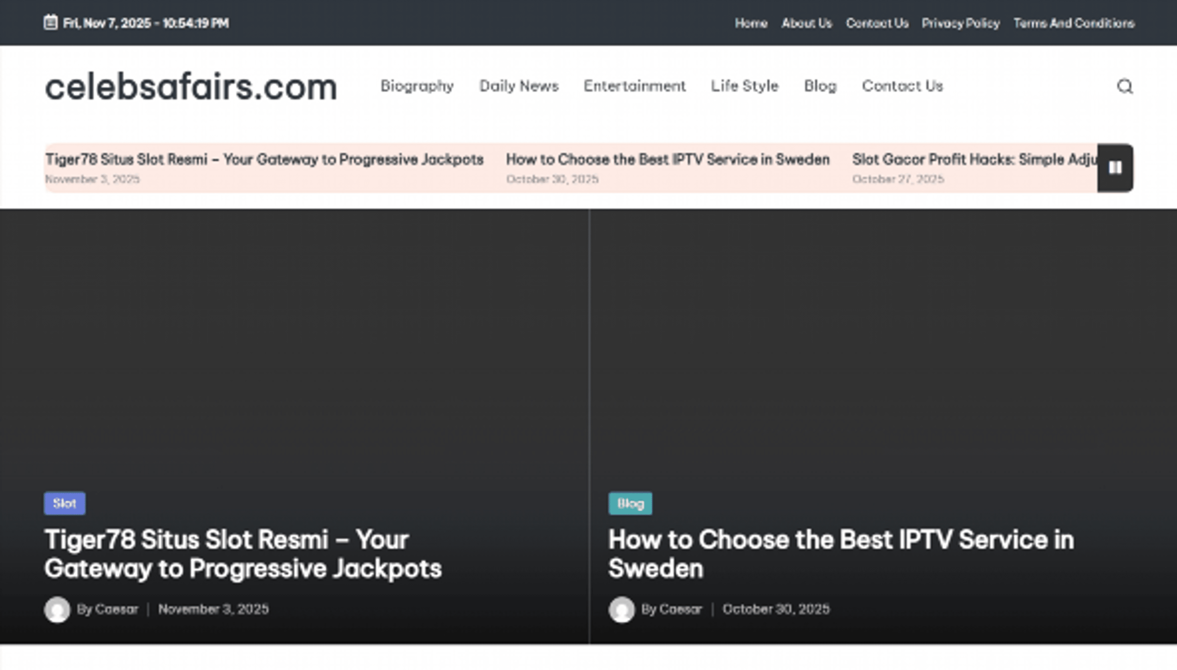The width and height of the screenshot is (1177, 670).
Task: Select Life Style in main navigation
Action: click(x=745, y=86)
